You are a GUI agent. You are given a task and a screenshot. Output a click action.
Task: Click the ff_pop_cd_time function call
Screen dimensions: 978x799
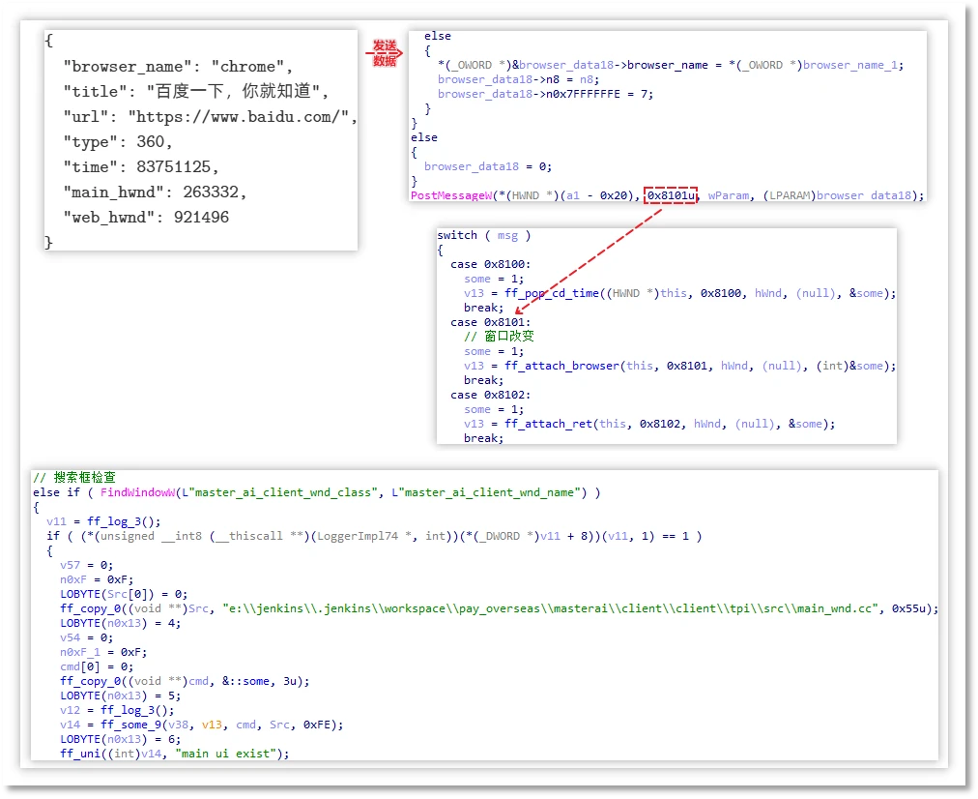point(552,293)
